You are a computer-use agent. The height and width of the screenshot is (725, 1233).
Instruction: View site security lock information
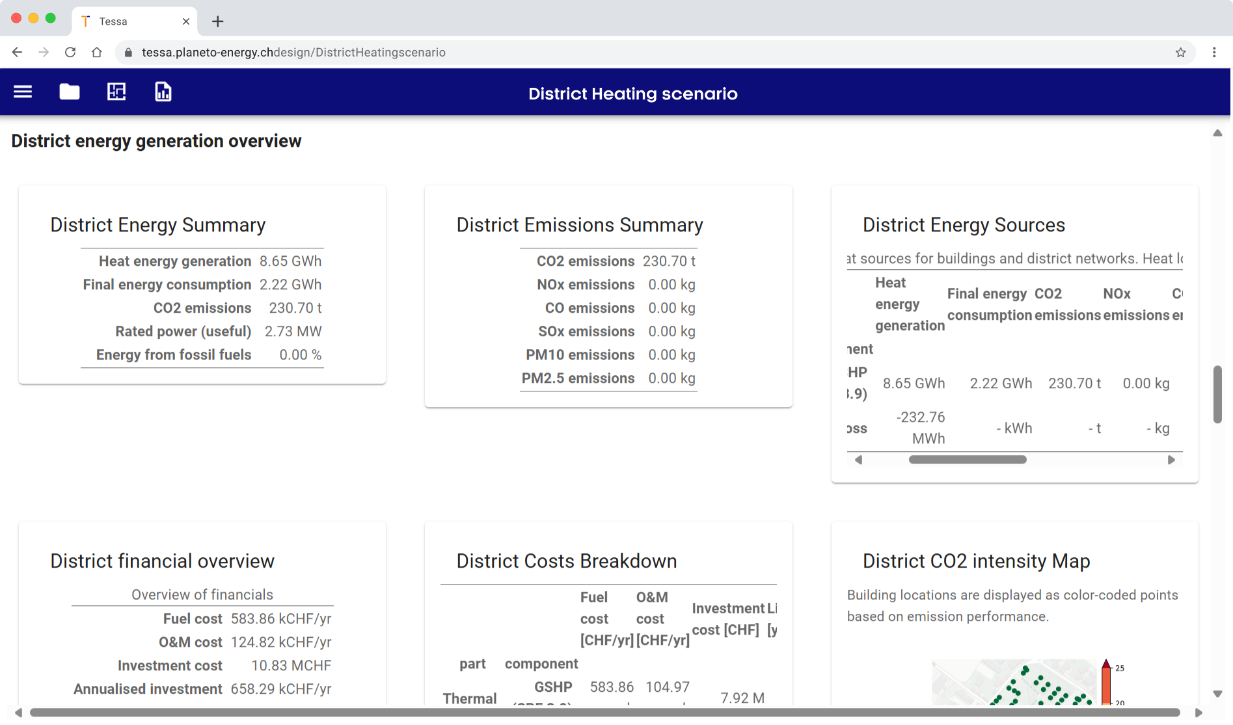click(128, 53)
